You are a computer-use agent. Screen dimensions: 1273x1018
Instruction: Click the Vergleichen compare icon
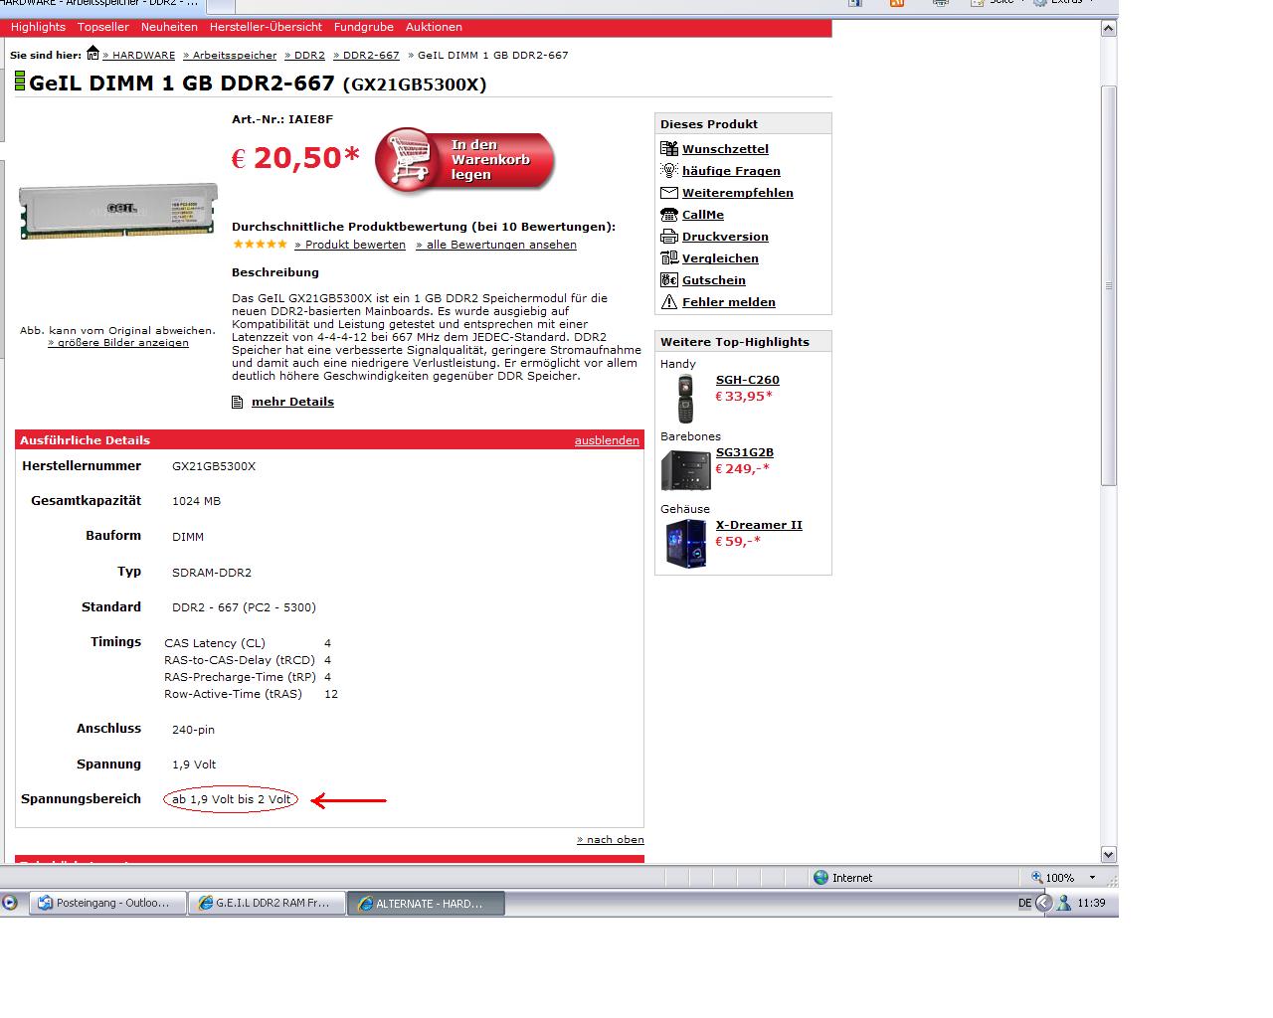pyautogui.click(x=669, y=258)
